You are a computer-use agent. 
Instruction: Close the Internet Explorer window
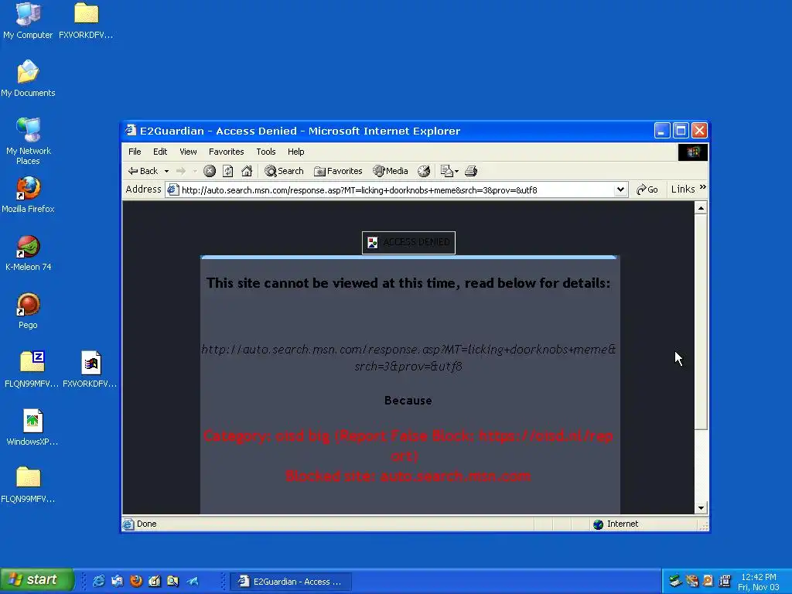(699, 131)
